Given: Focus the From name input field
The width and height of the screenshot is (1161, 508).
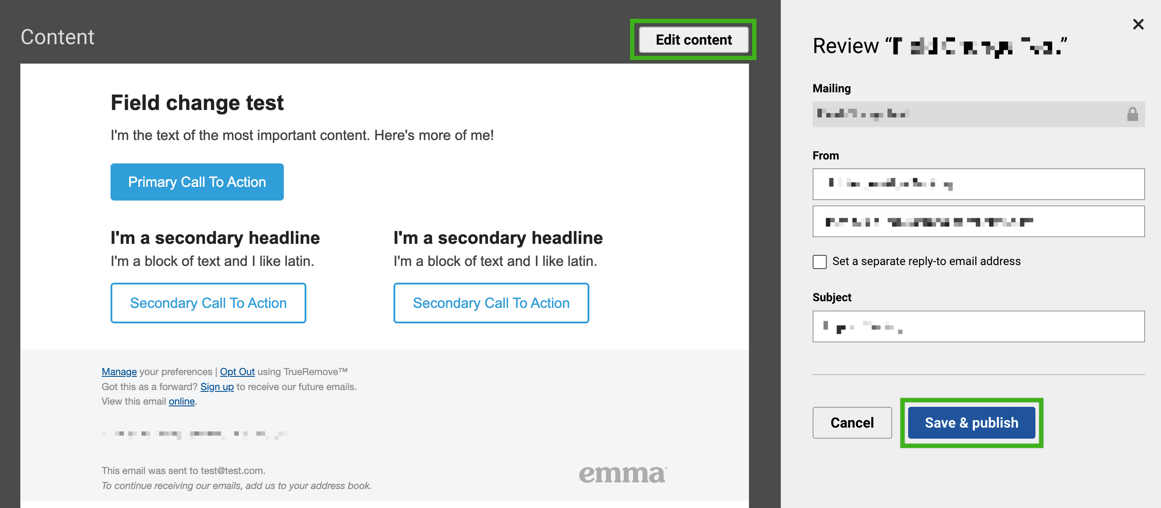Looking at the screenshot, I should [x=978, y=184].
